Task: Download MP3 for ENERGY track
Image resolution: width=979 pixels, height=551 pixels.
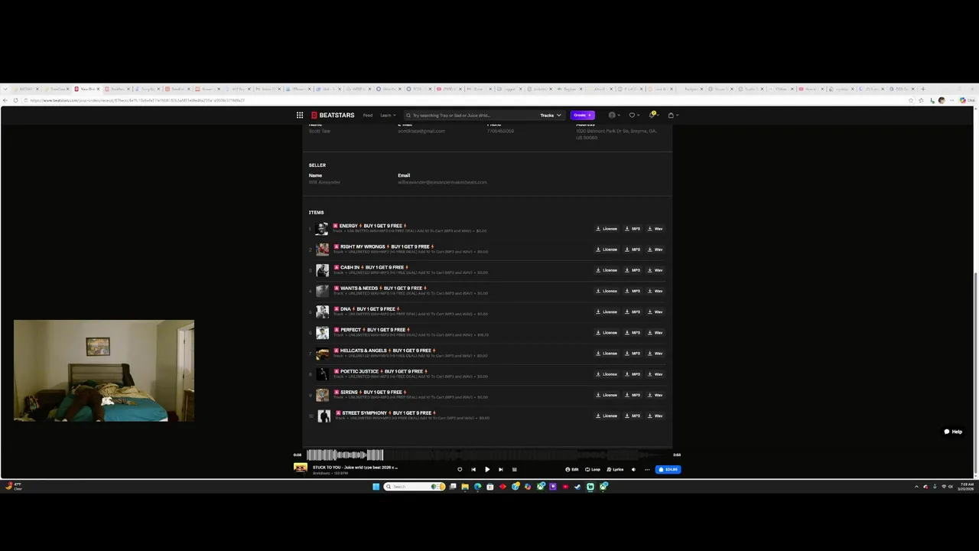Action: [x=633, y=228]
